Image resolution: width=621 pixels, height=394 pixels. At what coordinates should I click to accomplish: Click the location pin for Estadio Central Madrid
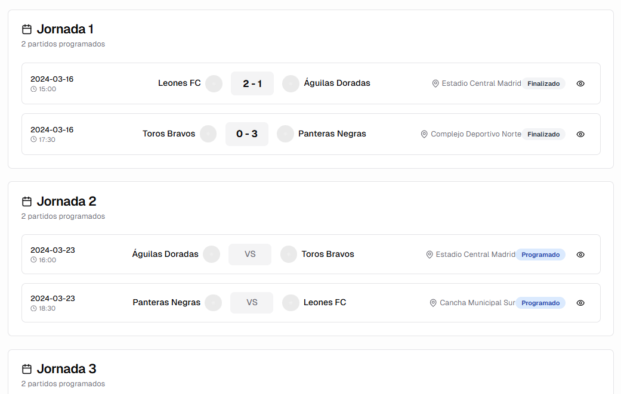(435, 83)
